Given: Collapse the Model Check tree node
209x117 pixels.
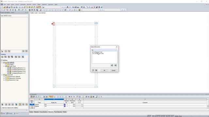Looking at the screenshot, I should point(4,66).
